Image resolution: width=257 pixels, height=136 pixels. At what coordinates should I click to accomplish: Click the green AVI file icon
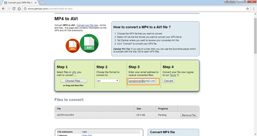89,44
